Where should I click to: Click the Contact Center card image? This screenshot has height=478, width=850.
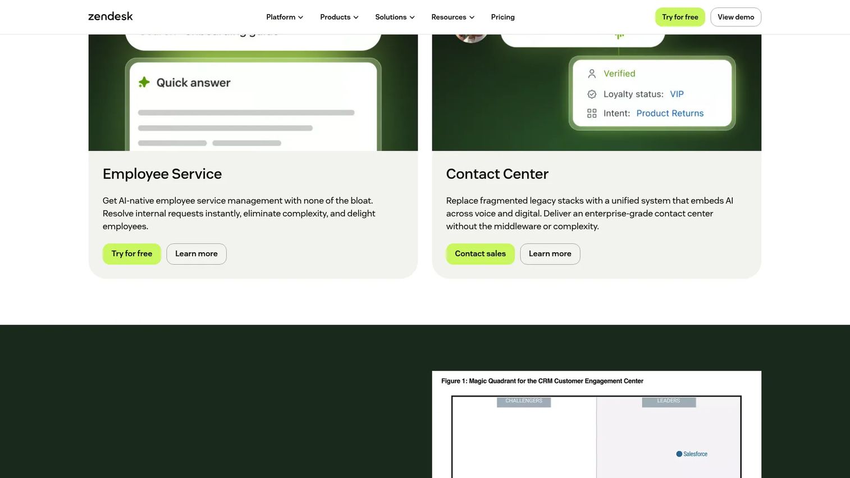coord(596,93)
